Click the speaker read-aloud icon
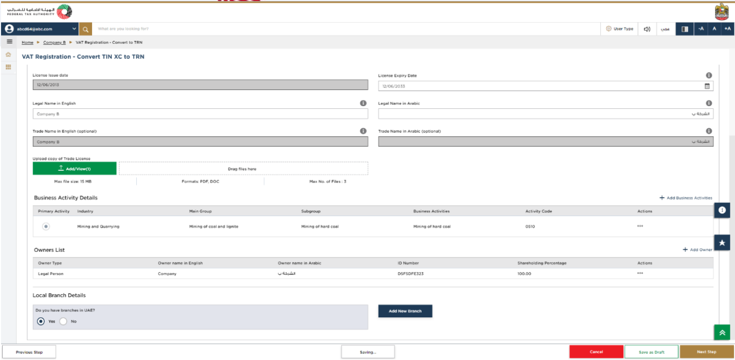735x360 pixels. click(647, 29)
